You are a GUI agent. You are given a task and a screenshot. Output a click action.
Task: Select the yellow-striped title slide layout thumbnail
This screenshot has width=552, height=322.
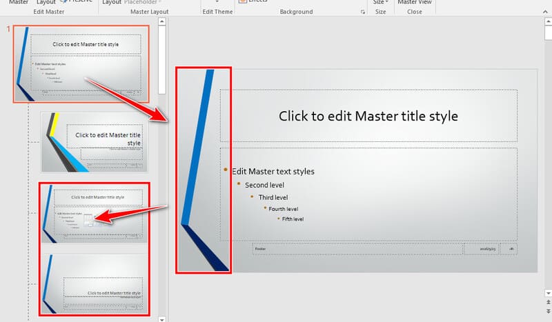coord(94,142)
